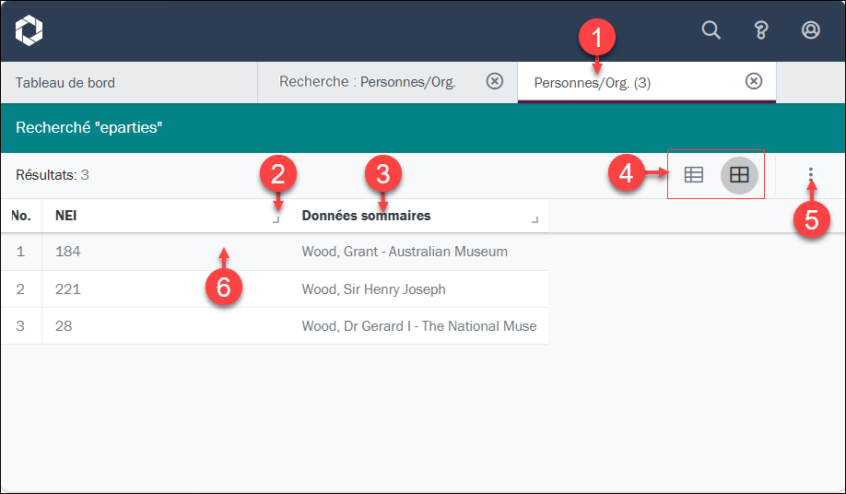Sort by Données sommaires column header
This screenshot has height=494, width=846.
point(366,216)
